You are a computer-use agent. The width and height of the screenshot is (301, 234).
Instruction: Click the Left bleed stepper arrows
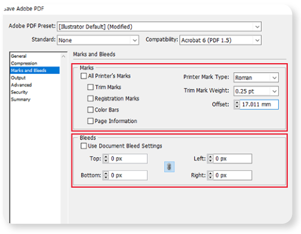[x=210, y=159]
